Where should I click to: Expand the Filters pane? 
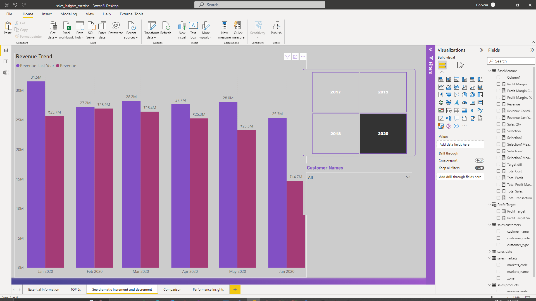[431, 49]
